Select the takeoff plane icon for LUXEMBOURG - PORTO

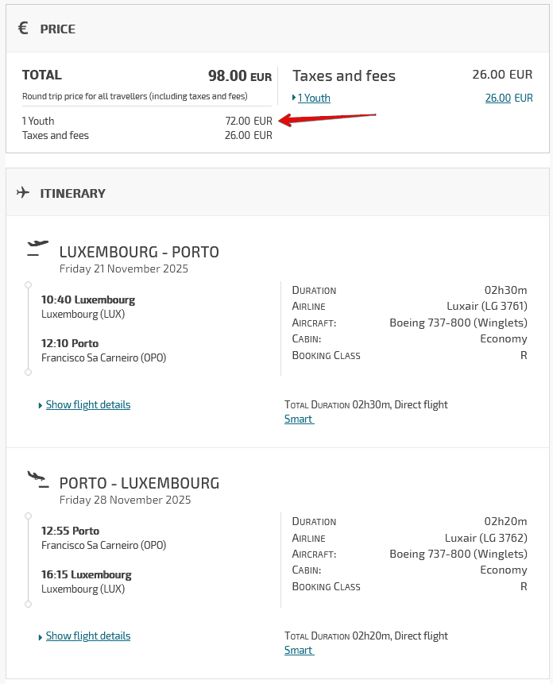click(x=36, y=247)
